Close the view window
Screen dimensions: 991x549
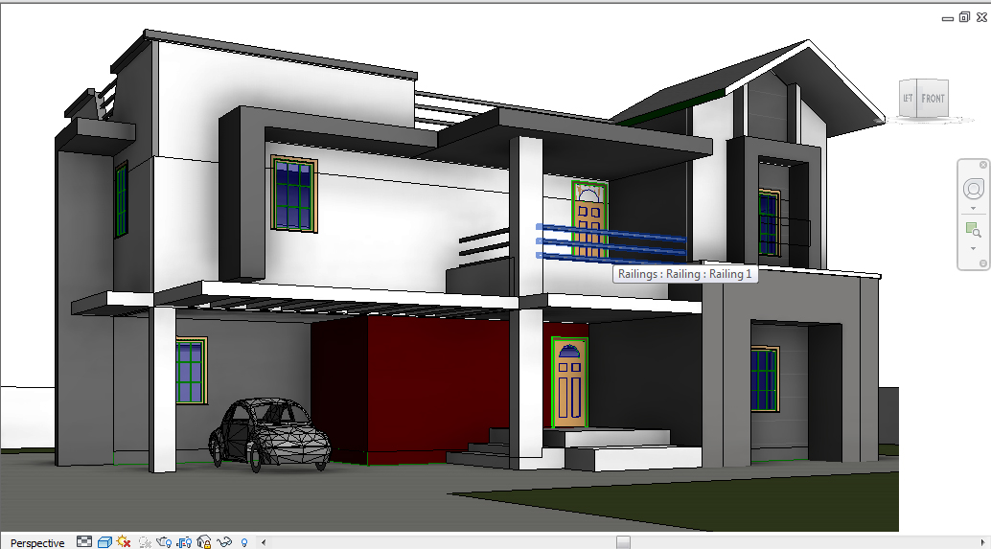[x=981, y=17]
